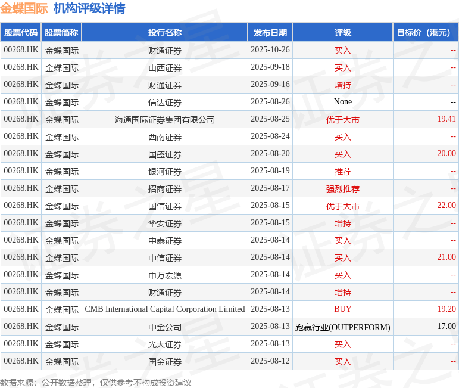
Task: Click the BUY rating cell
Action: tap(343, 309)
